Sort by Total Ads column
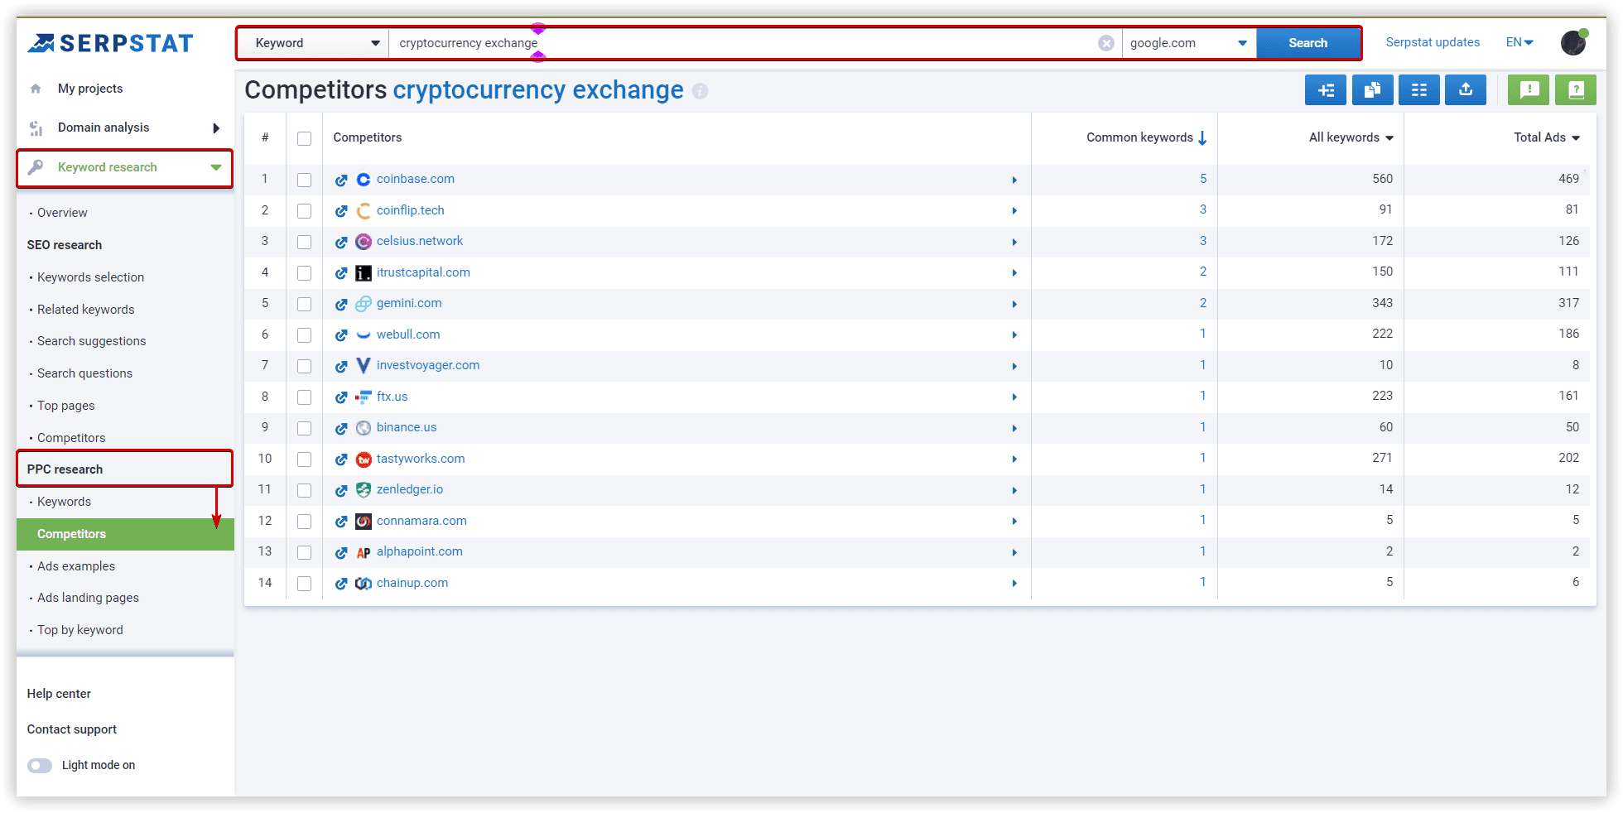This screenshot has width=1623, height=813. pyautogui.click(x=1546, y=137)
